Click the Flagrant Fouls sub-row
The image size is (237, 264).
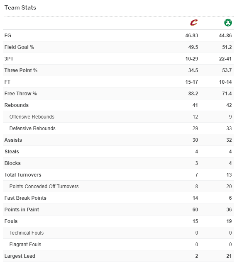tap(118, 245)
